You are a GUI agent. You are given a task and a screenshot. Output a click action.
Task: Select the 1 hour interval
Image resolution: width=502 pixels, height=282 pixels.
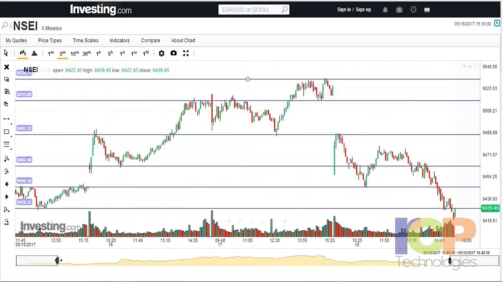coord(98,53)
